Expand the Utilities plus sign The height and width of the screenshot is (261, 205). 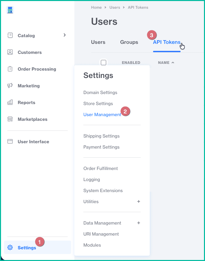click(138, 201)
